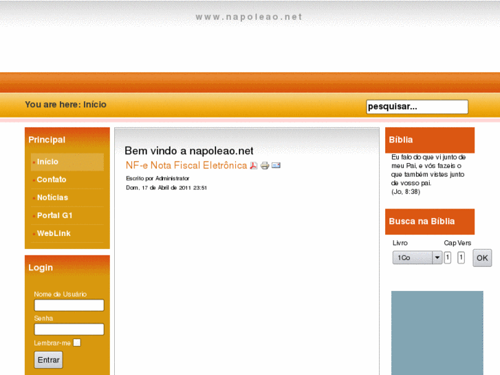Click the (Jo, 8:38) verse reference

(406, 192)
